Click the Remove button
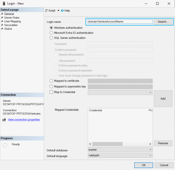Image resolution: width=175 pixels, height=170 pixels. 163,143
